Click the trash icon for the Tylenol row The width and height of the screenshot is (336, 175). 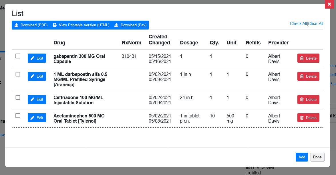click(302, 117)
